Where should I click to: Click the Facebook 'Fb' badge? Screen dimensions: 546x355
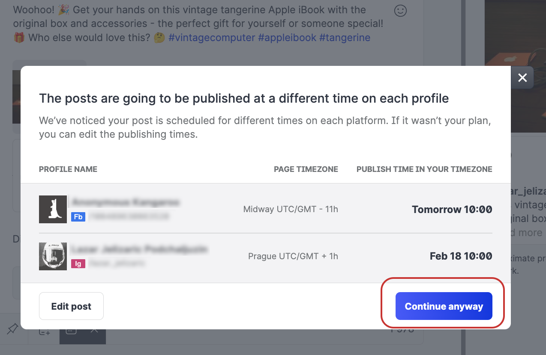tap(78, 217)
